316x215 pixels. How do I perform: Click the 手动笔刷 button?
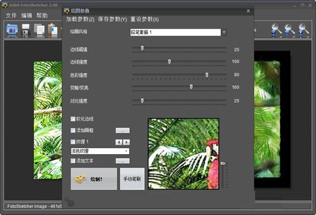[x=132, y=179]
